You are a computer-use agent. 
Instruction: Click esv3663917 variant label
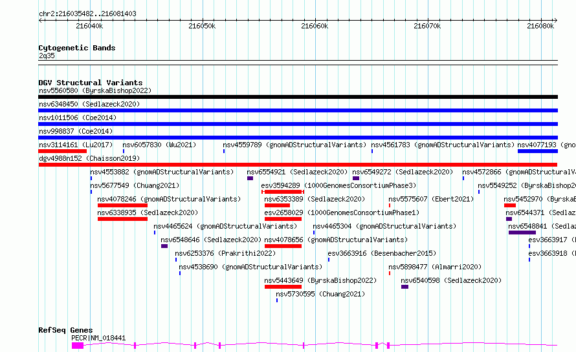pyautogui.click(x=552, y=240)
